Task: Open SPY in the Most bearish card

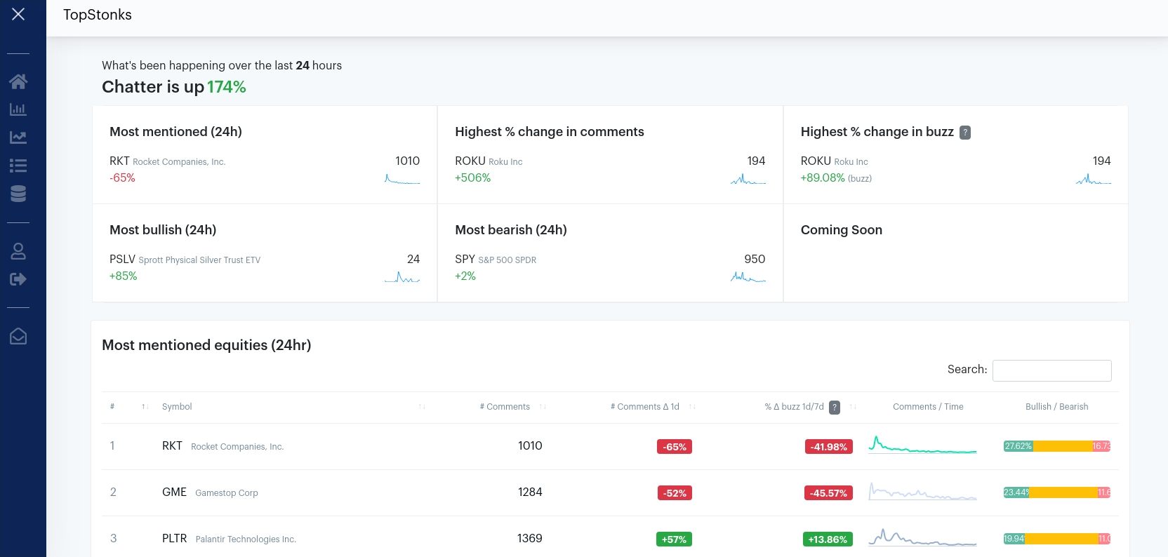Action: click(465, 260)
